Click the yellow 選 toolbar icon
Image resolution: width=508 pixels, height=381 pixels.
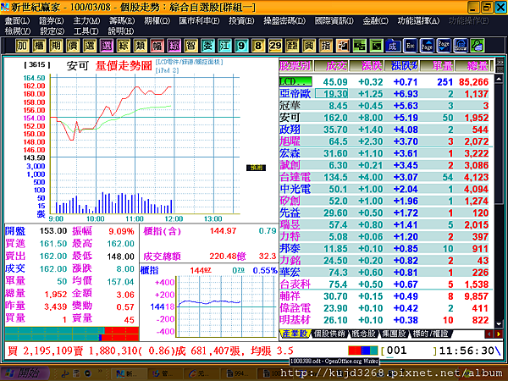click(90, 46)
